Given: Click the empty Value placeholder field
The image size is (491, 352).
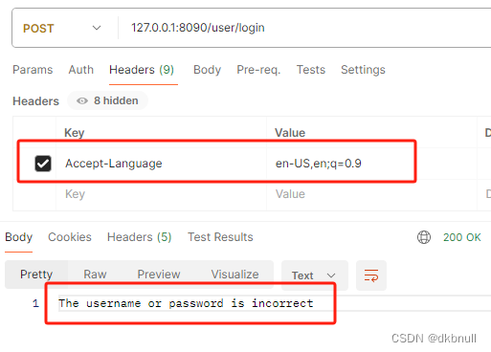Looking at the screenshot, I should point(371,194).
